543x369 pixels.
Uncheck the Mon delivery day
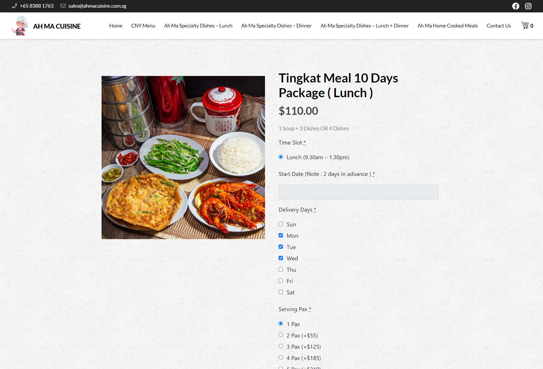281,235
